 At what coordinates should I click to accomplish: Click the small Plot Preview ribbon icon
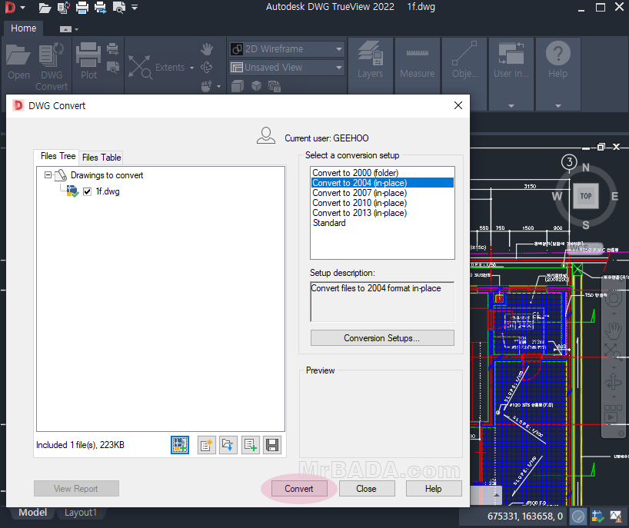click(113, 68)
